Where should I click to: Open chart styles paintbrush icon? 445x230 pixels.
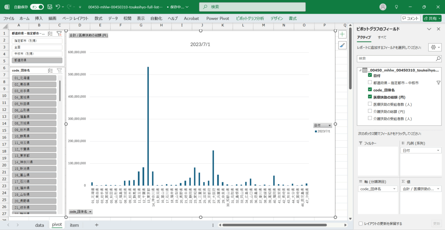pos(342,45)
